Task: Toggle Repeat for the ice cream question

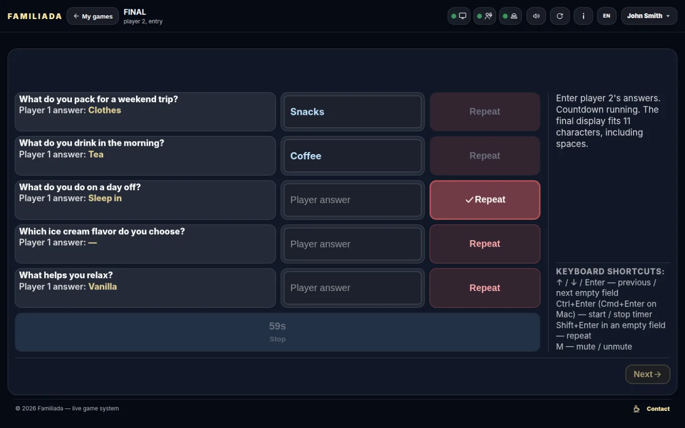Action: [485, 244]
